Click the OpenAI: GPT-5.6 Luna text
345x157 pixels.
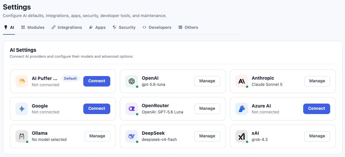[x=162, y=112]
